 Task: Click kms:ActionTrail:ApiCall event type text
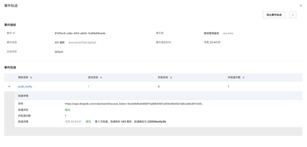[82, 43]
